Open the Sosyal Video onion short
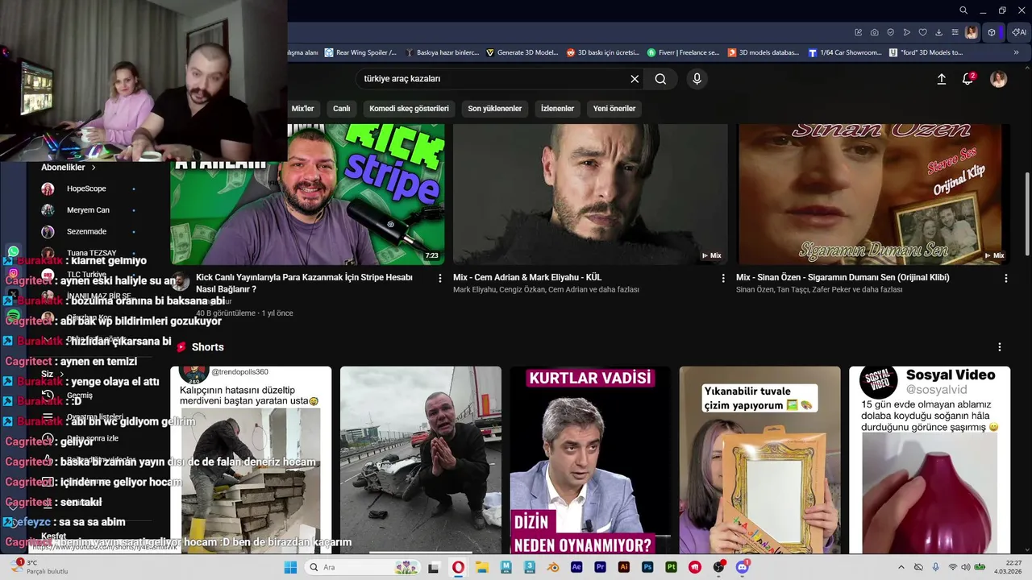The height and width of the screenshot is (580, 1032). click(x=929, y=460)
